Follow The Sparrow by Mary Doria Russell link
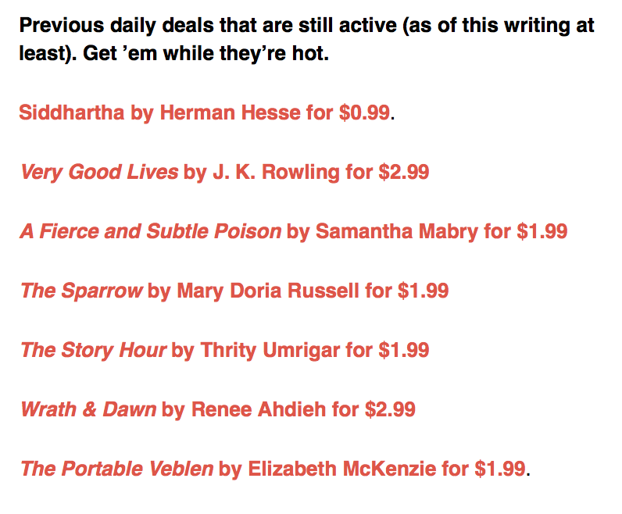Image resolution: width=622 pixels, height=514 pixels. pyautogui.click(x=234, y=291)
